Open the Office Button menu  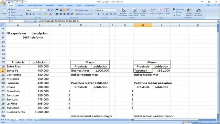[x=3, y=3]
